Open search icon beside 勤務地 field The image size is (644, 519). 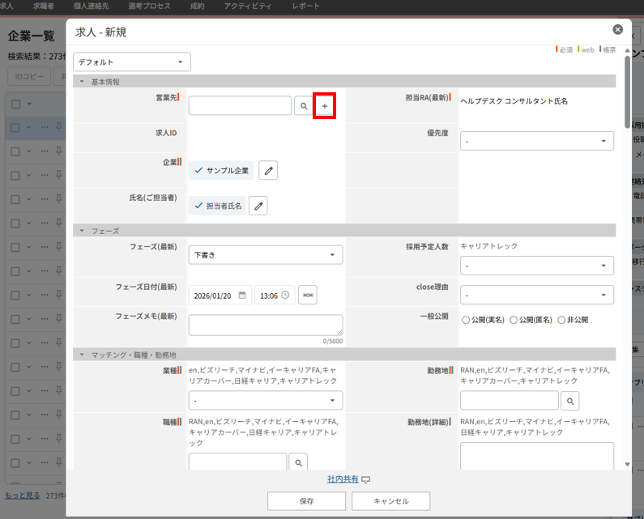570,400
